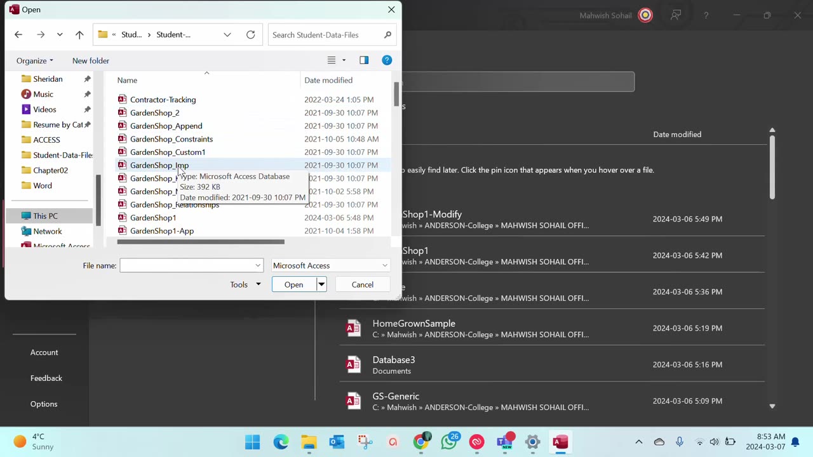Open the Tools dropdown
813x457 pixels.
[x=245, y=284]
